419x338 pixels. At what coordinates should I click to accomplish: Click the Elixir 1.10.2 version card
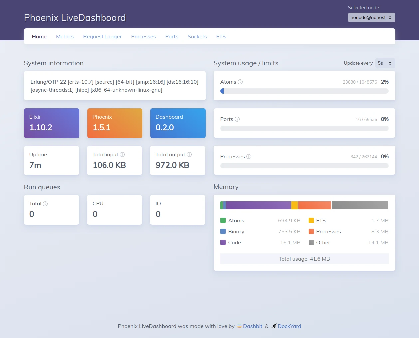pyautogui.click(x=52, y=123)
